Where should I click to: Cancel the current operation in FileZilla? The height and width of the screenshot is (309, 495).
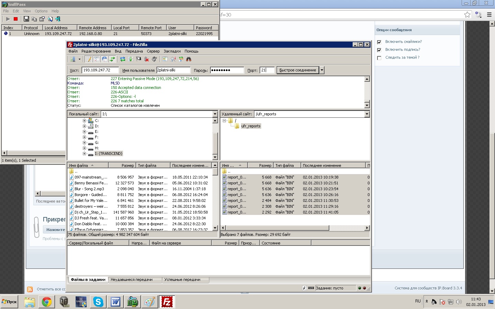(139, 59)
